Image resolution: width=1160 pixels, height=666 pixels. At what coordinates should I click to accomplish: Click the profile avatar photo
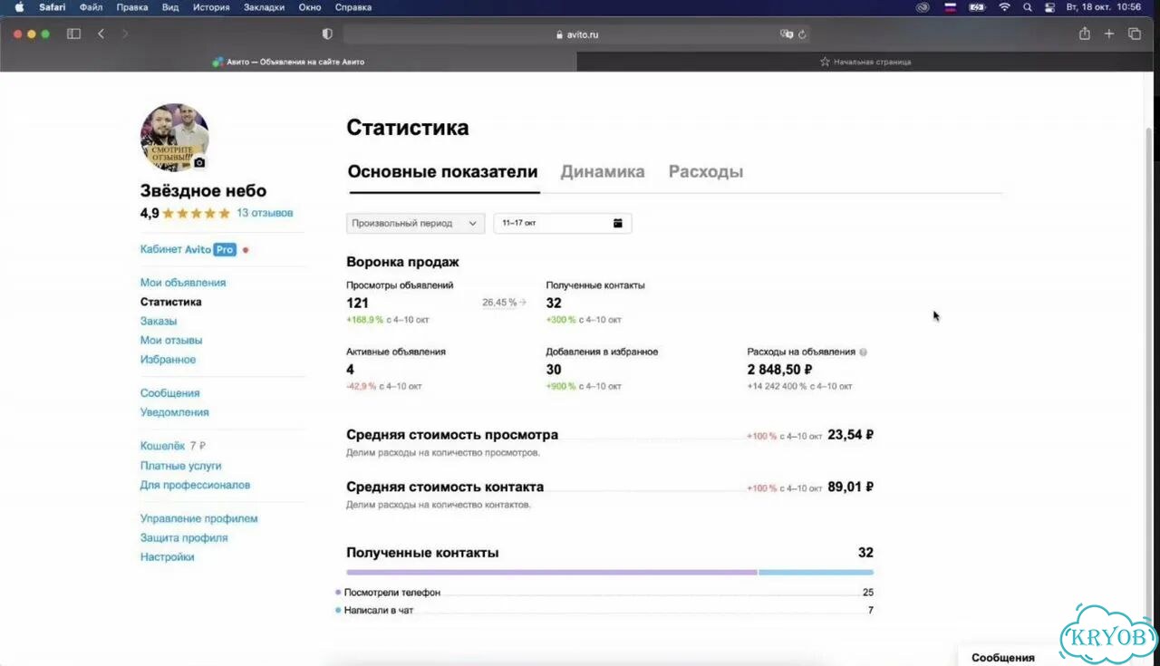174,137
